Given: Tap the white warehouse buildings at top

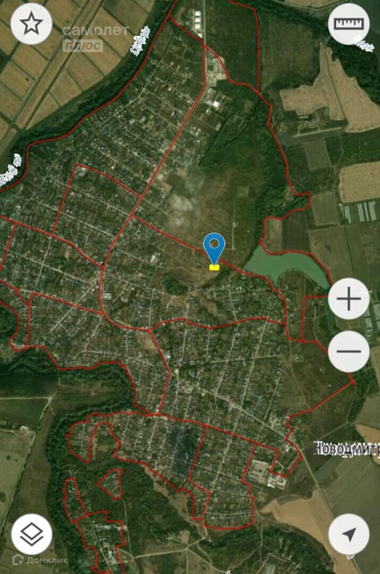Looking at the screenshot, I should pyautogui.click(x=198, y=24).
